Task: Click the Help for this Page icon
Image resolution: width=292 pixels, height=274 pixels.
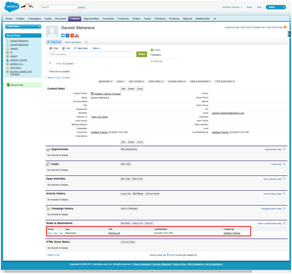Action: click(285, 27)
